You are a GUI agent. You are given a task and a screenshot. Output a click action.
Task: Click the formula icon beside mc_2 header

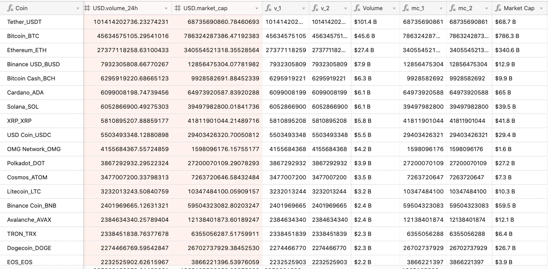coord(452,8)
